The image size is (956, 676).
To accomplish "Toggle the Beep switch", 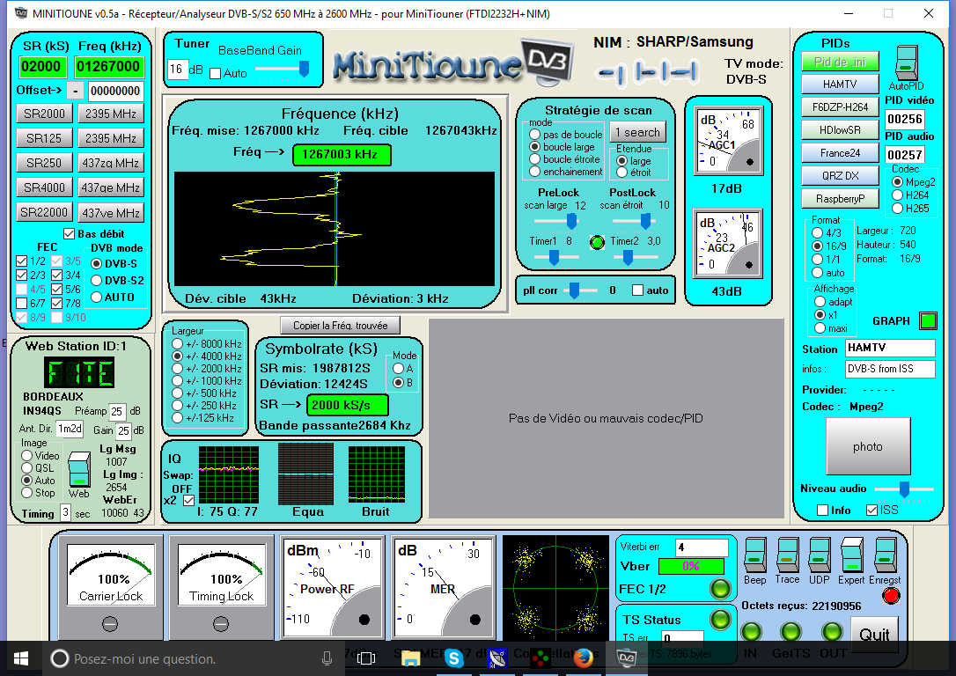I will pos(754,555).
